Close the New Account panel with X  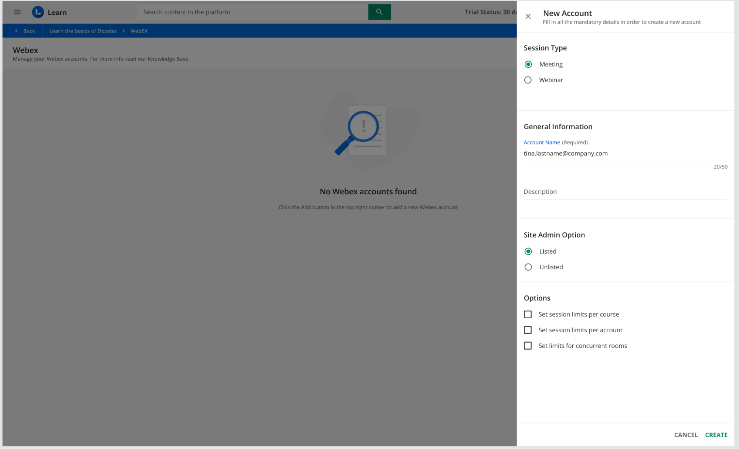pos(528,17)
